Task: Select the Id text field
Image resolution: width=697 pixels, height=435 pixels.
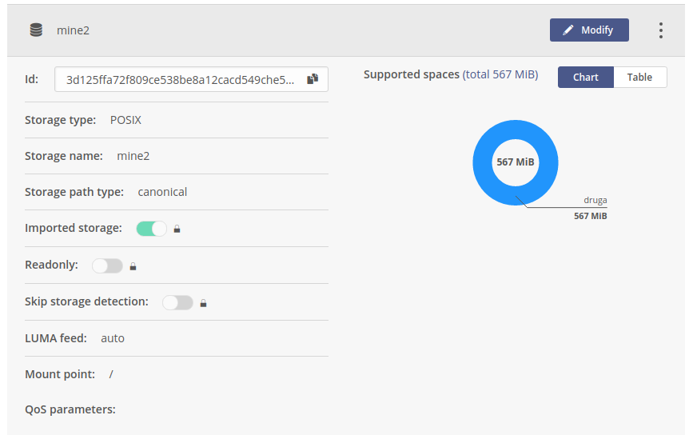Action: tap(191, 79)
